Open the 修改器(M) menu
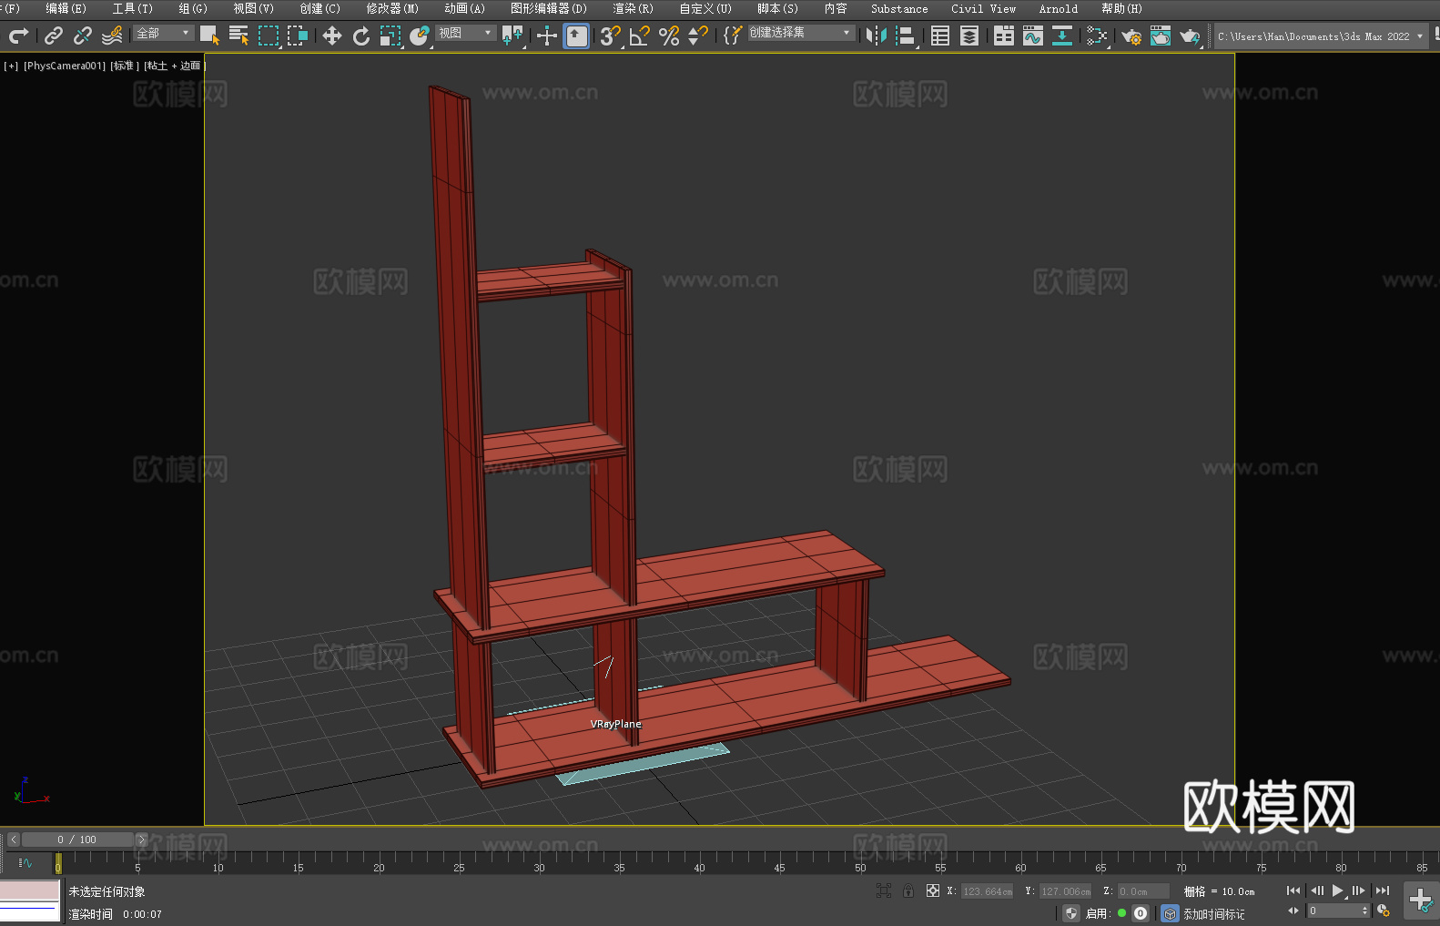1440x926 pixels. click(x=392, y=8)
